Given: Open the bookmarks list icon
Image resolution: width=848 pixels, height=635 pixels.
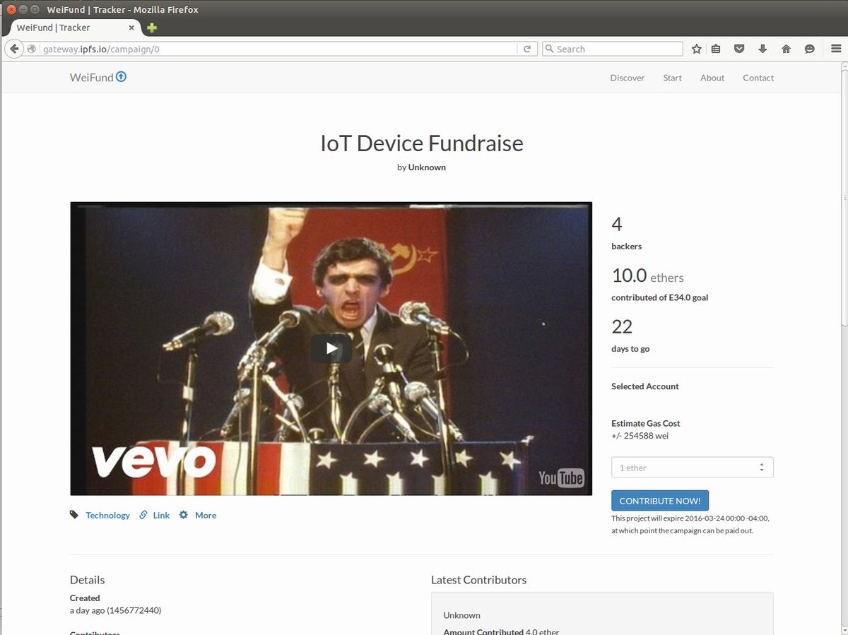Looking at the screenshot, I should (716, 49).
